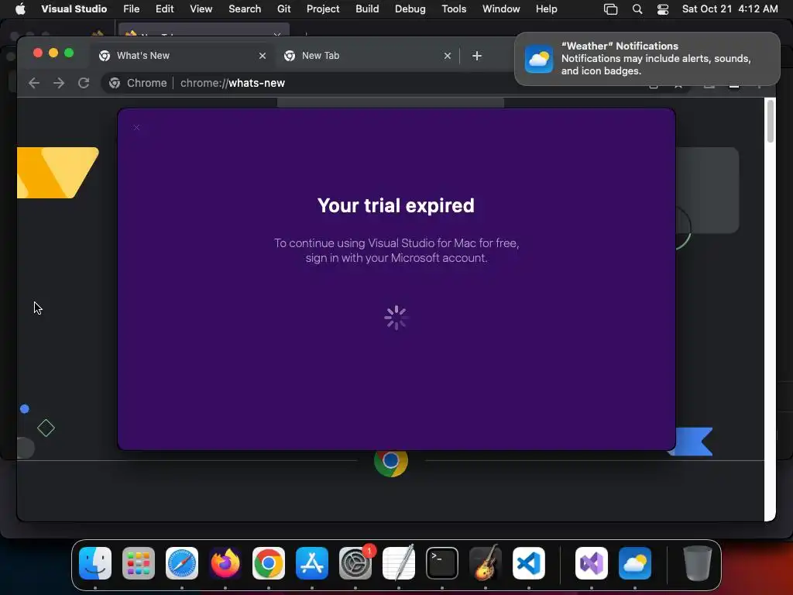Click the 'Your trial expired' heading
This screenshot has height=595, width=793.
pyautogui.click(x=396, y=205)
